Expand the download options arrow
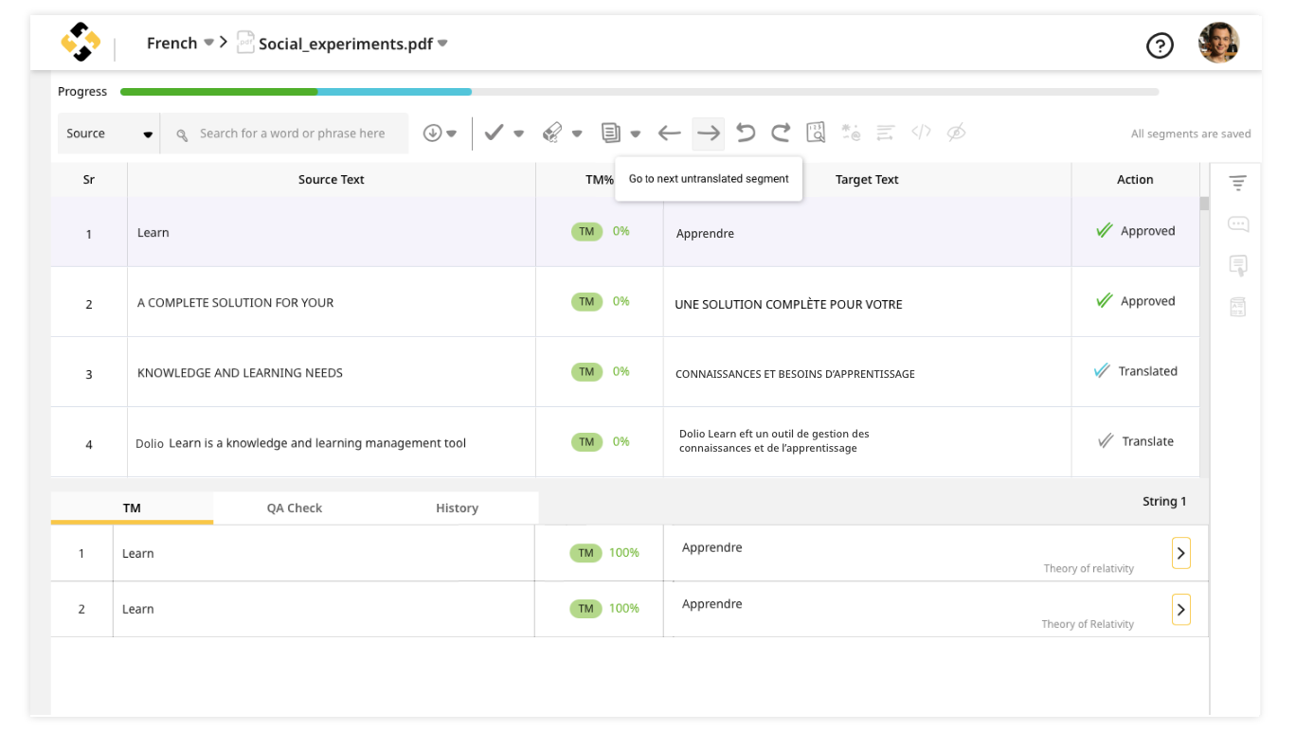 (x=452, y=134)
